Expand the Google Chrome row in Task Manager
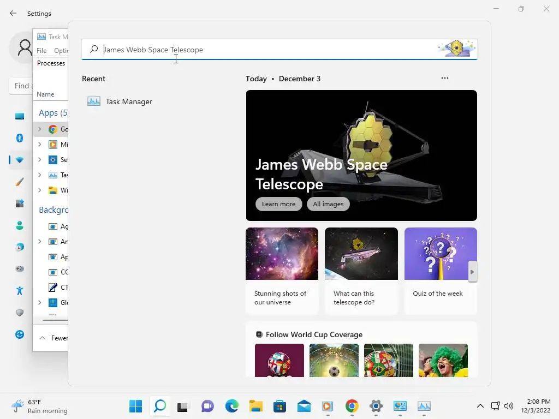This screenshot has width=559, height=419. point(39,129)
